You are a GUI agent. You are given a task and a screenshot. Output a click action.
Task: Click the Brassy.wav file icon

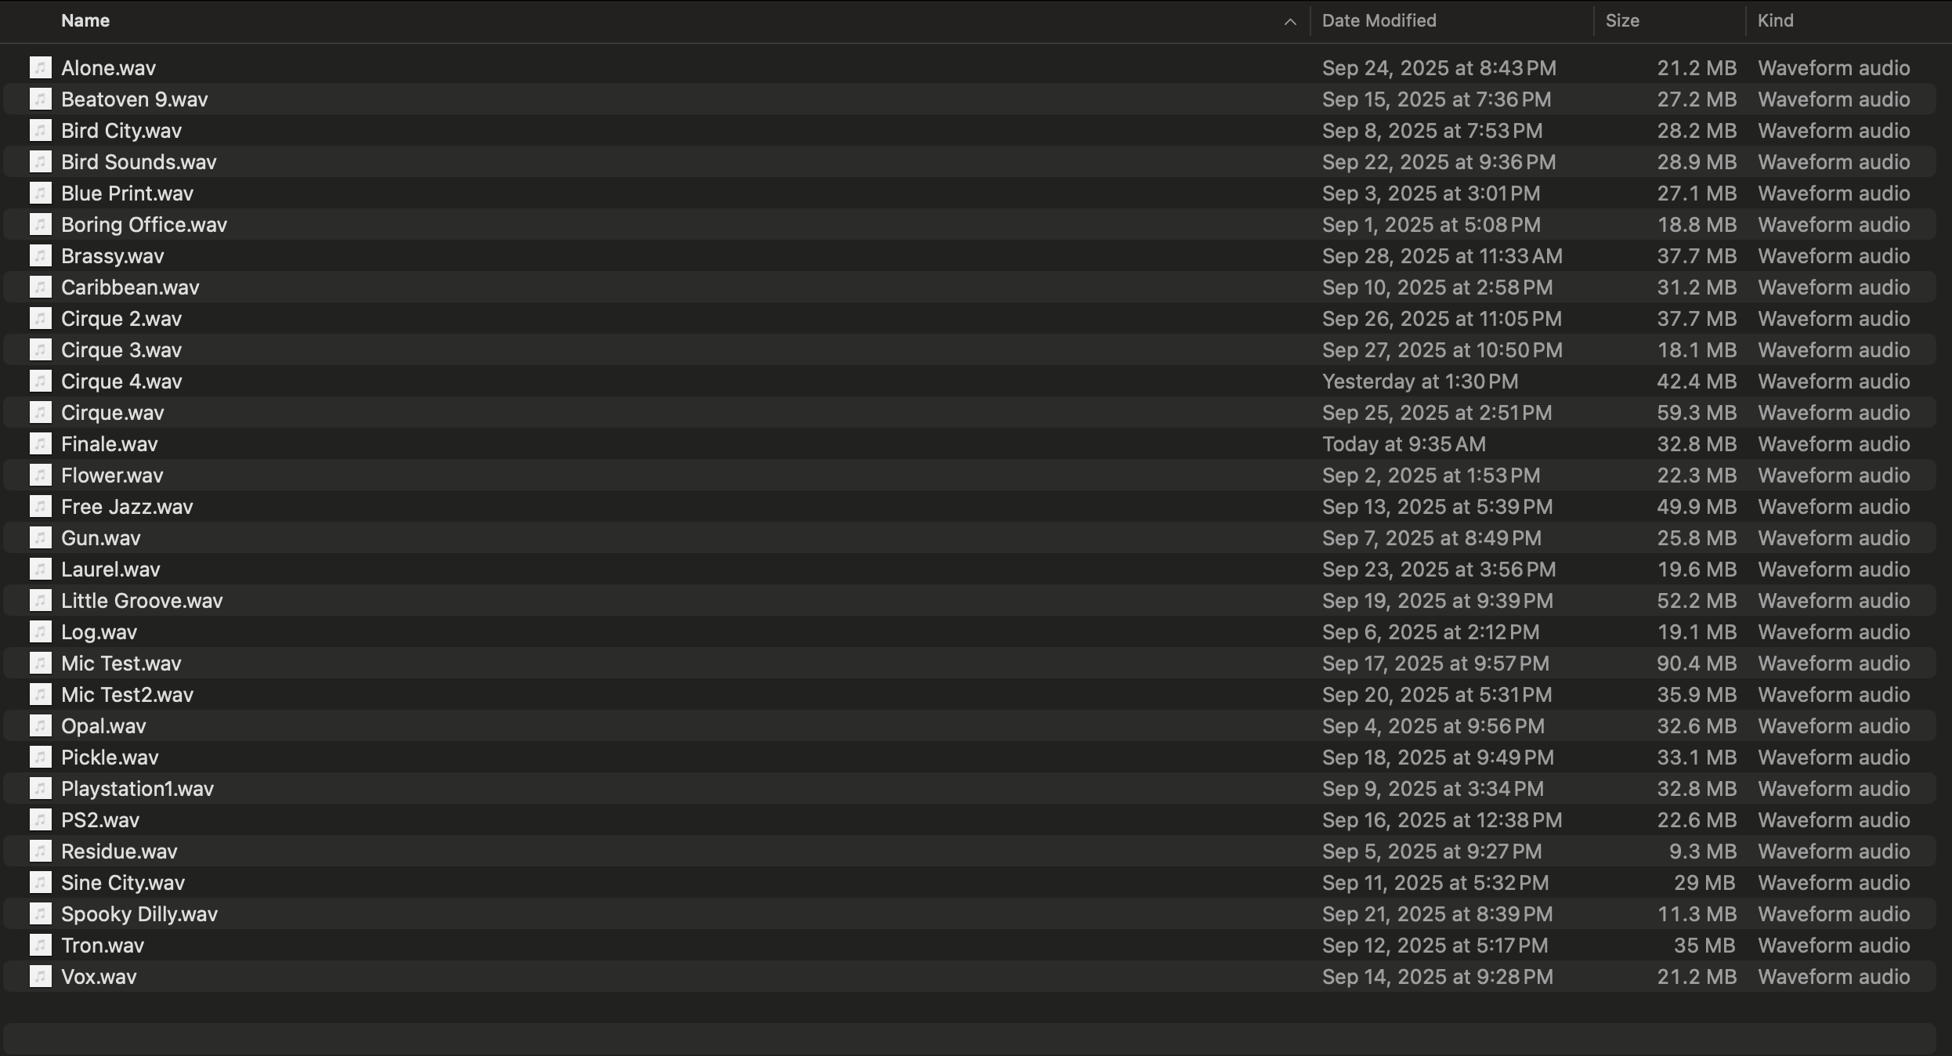41,256
